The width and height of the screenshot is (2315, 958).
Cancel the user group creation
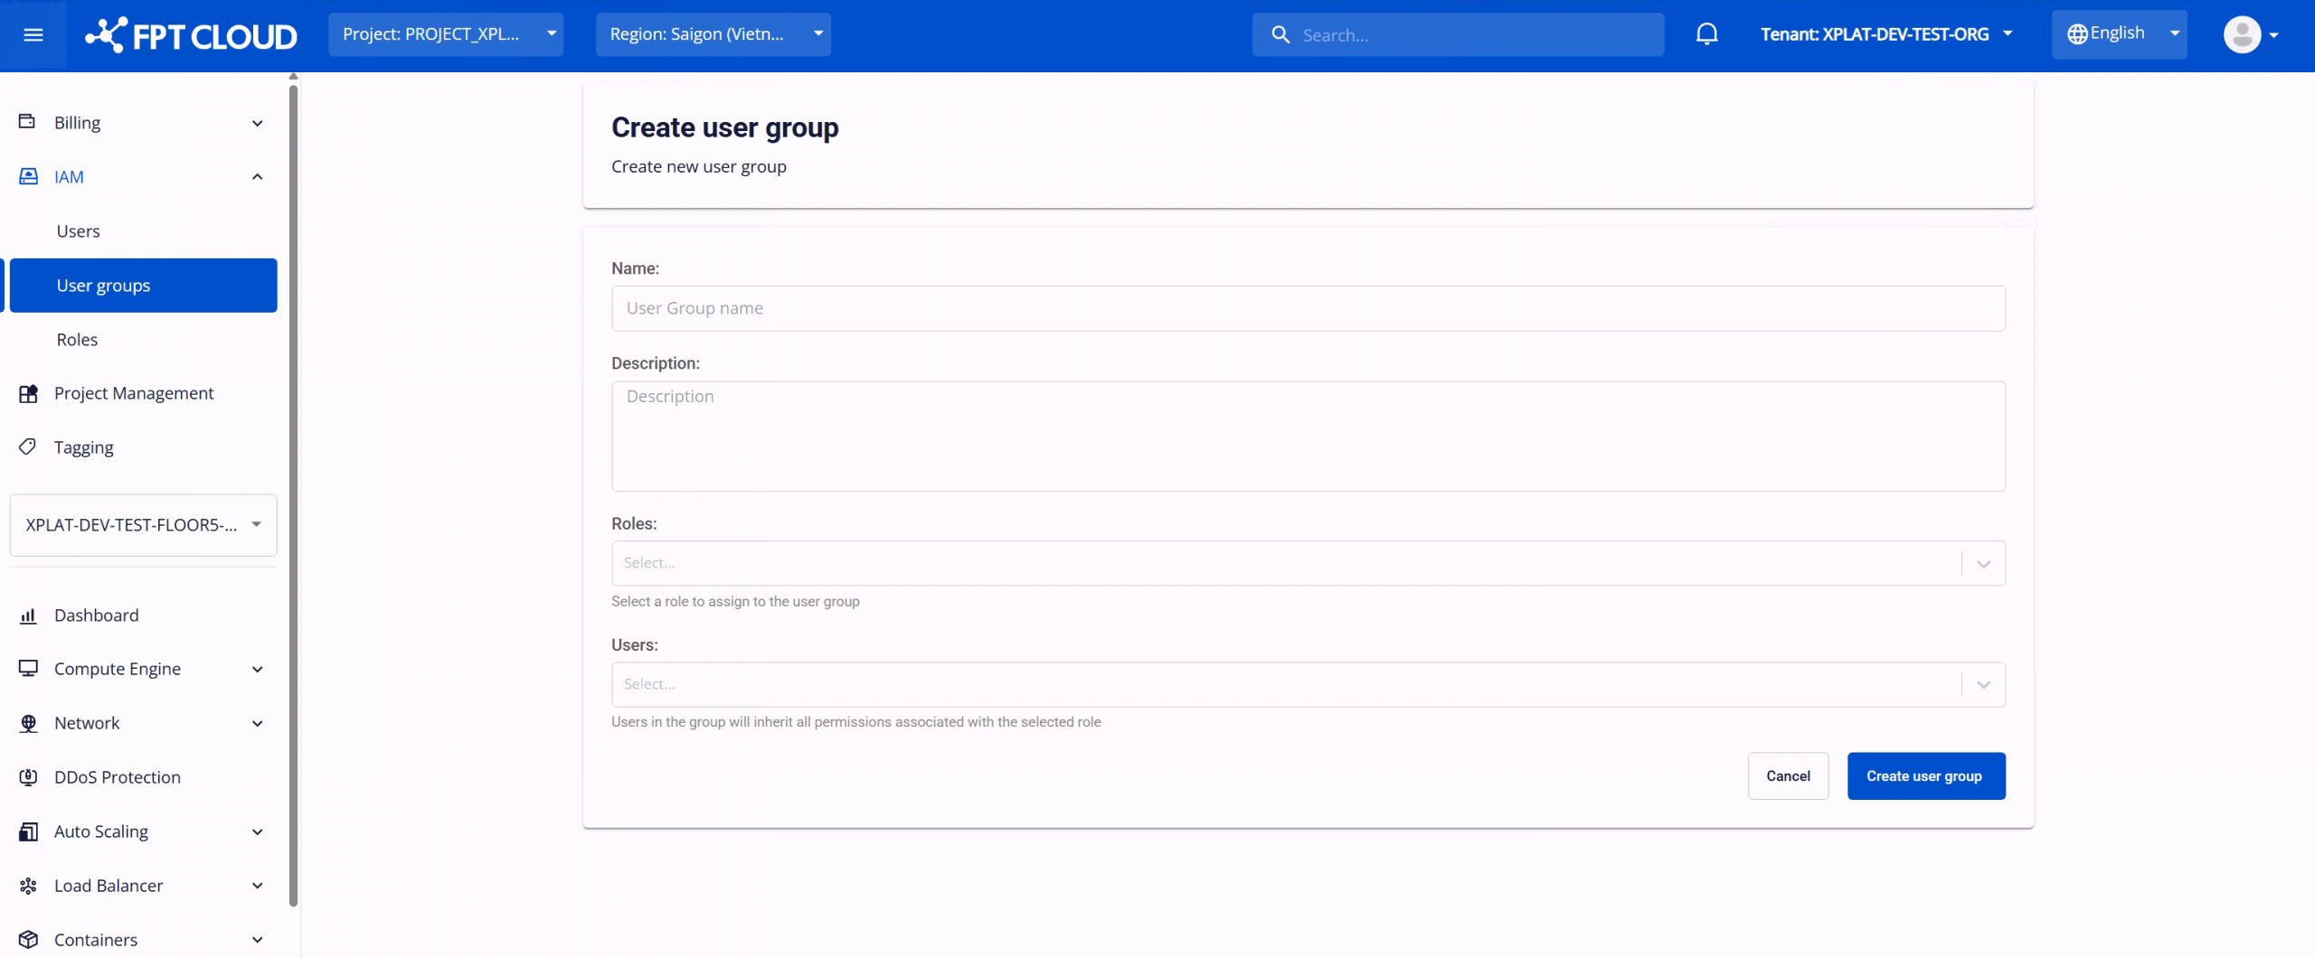tap(1788, 776)
